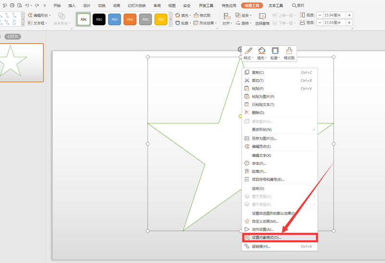Select the freeform S-curve shape tool

tap(14, 23)
